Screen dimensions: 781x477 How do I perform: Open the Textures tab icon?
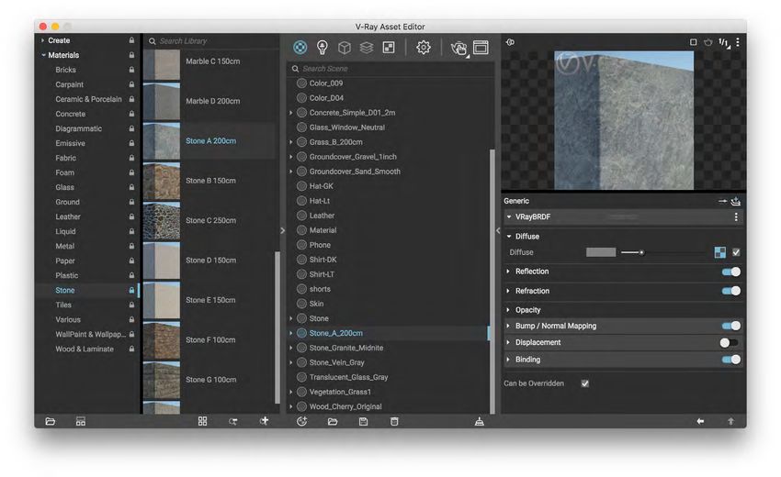(389, 48)
